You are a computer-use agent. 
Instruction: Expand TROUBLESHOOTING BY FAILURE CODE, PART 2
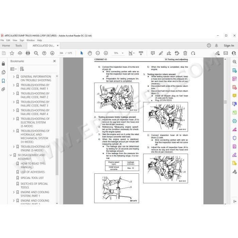pyautogui.click(x=14, y=93)
